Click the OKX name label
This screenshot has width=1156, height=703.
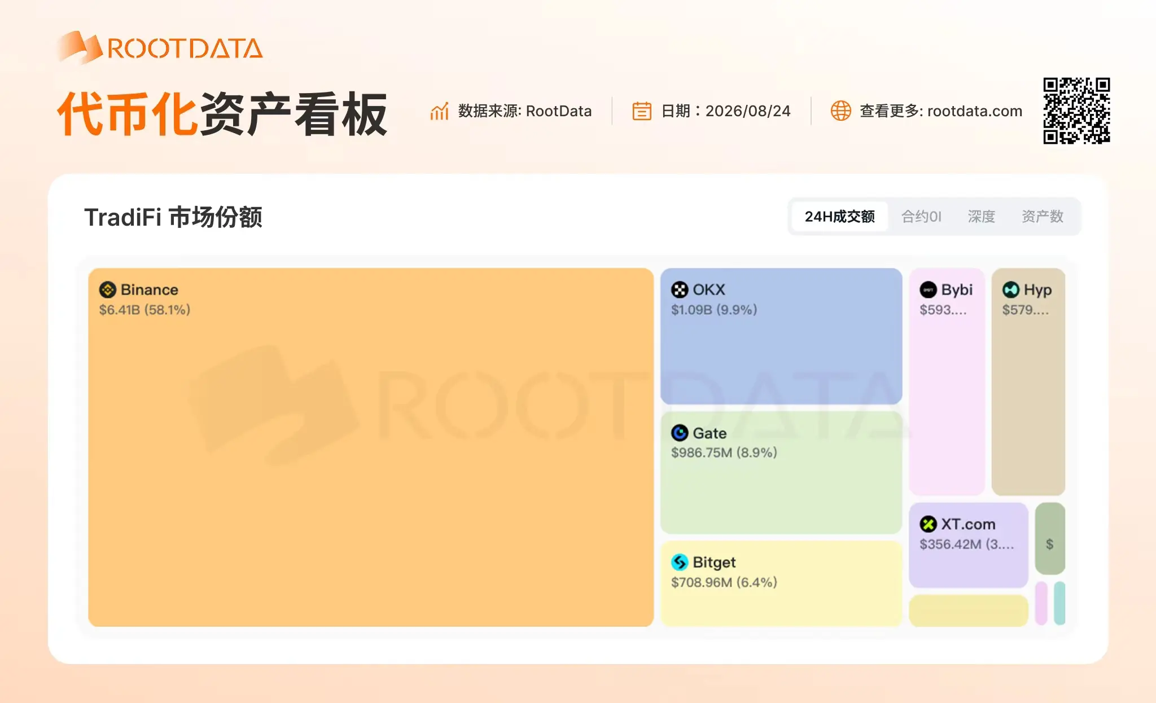point(708,290)
